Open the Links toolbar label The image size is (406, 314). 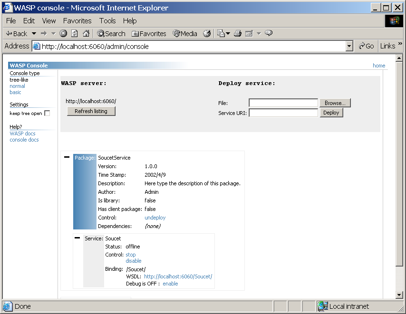tap(387, 46)
